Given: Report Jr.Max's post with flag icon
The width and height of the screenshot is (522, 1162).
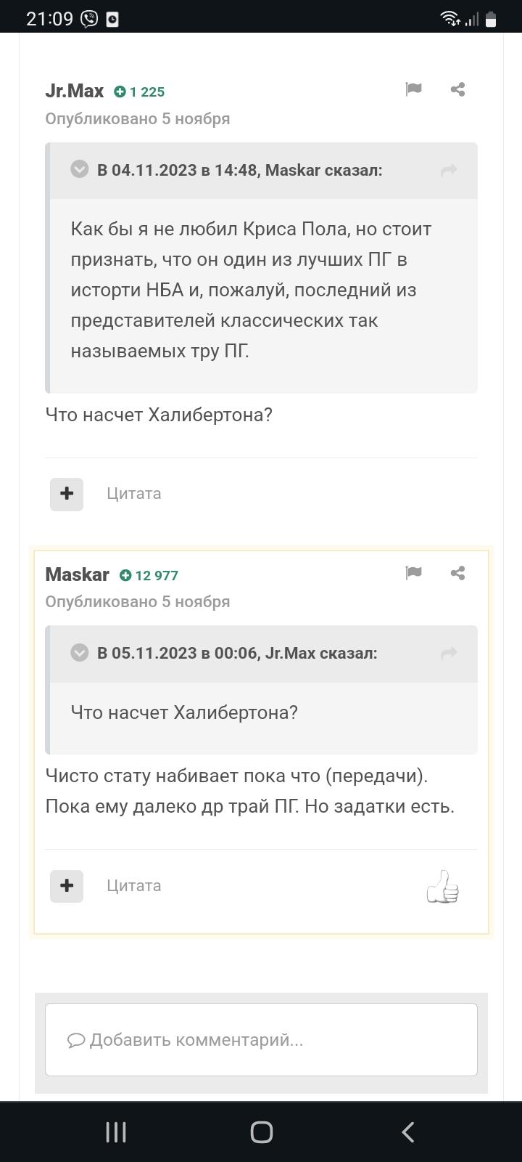Looking at the screenshot, I should (x=413, y=89).
